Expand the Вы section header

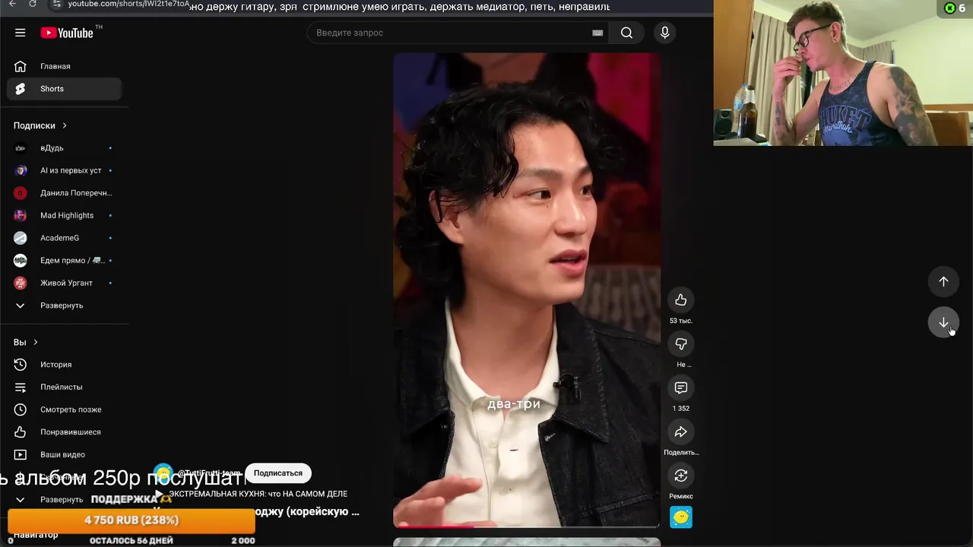tap(25, 342)
